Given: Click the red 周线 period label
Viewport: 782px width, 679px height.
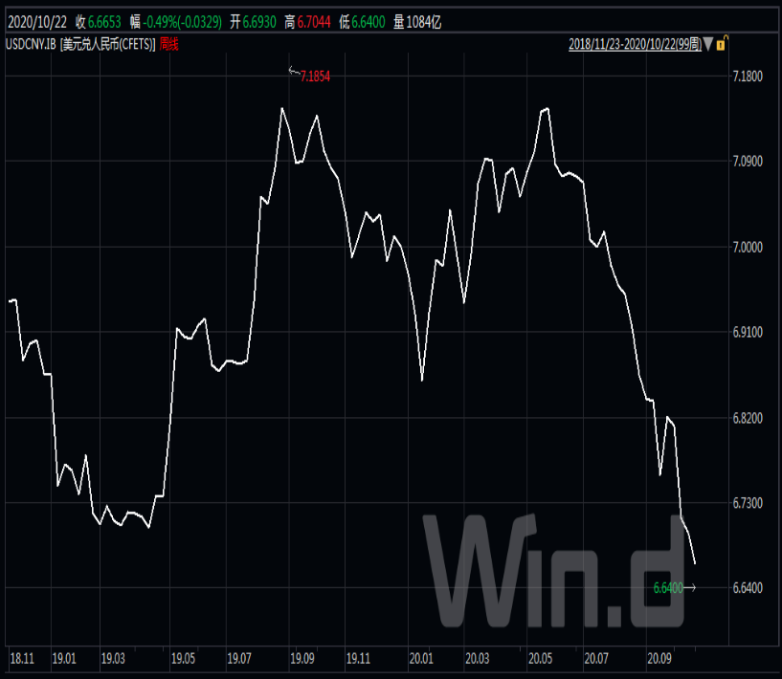Looking at the screenshot, I should pyautogui.click(x=168, y=44).
